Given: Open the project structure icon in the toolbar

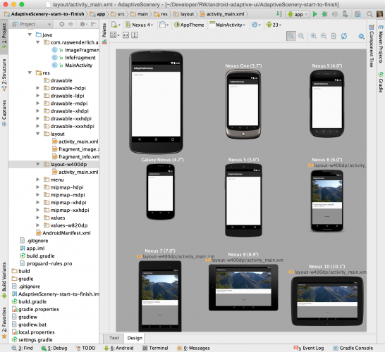Looking at the screenshot, I should pos(357,14).
